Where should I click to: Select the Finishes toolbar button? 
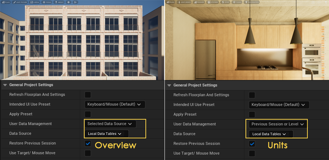(x=200, y=2)
